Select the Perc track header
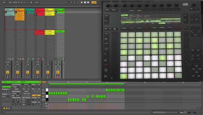This screenshot has width=203, height=115. pos(29,10)
